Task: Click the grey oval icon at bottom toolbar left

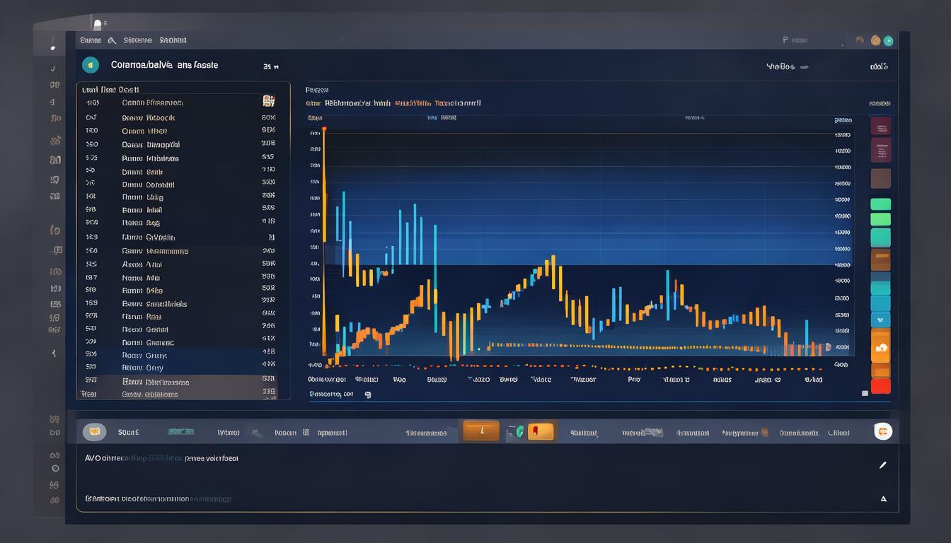Action: pos(95,431)
